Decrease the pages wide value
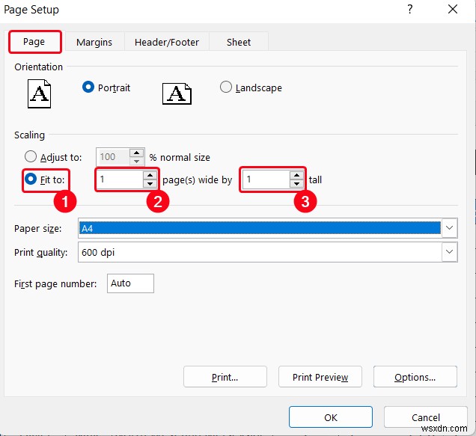The width and height of the screenshot is (476, 436). 150,183
